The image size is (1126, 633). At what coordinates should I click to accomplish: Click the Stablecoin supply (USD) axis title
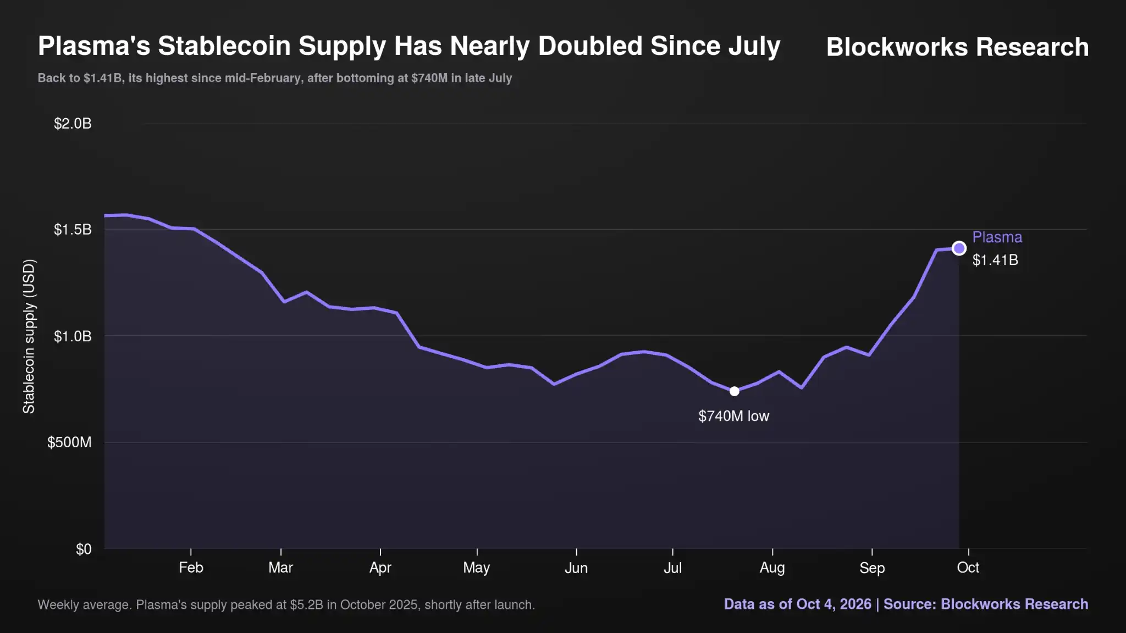click(x=29, y=336)
